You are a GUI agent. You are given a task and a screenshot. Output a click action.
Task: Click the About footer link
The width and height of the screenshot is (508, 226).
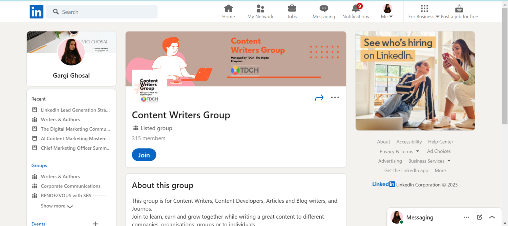383,142
